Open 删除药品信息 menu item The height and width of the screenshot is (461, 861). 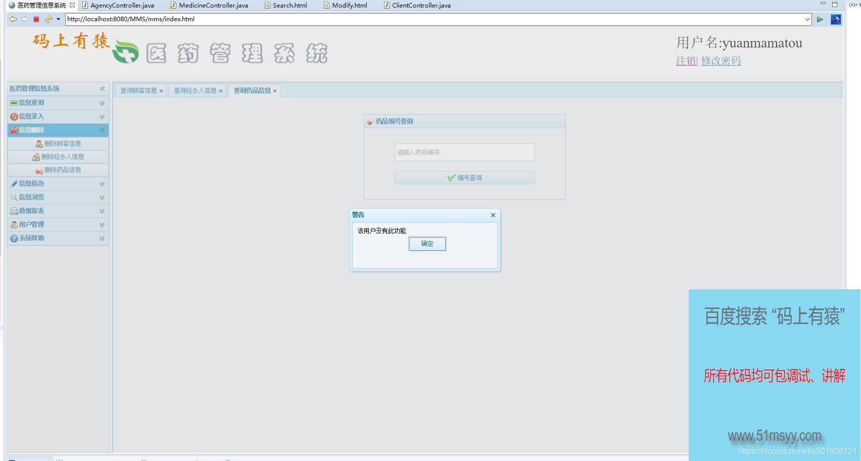tap(58, 170)
